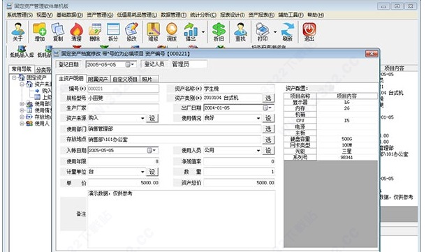This screenshot has width=426, height=252.
Task: Click the 打印 (Print) toolbar icon
Action: (x=263, y=32)
